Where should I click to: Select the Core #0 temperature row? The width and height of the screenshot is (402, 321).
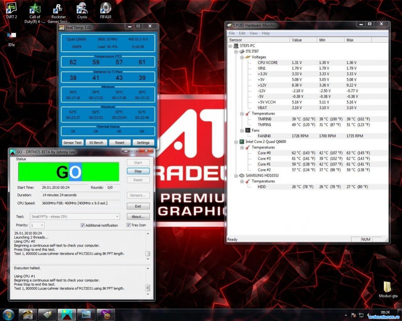307,153
